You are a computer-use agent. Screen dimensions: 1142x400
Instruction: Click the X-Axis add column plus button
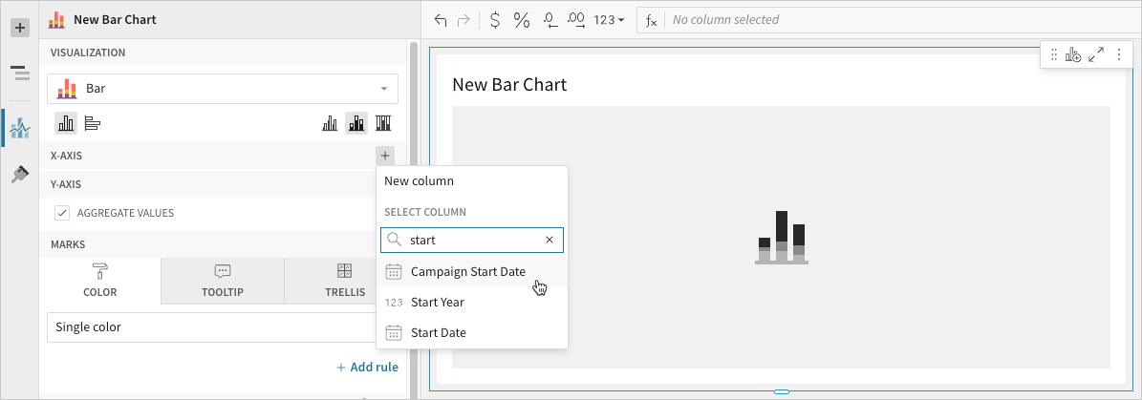pos(384,155)
